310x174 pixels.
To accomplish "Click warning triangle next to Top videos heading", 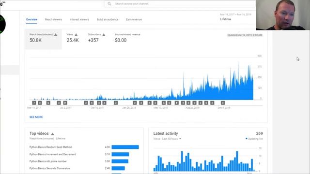I will pyautogui.click(x=52, y=134).
